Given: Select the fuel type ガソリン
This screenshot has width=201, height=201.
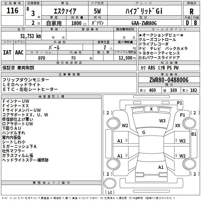Looking at the screenshot, I should tap(97, 23).
